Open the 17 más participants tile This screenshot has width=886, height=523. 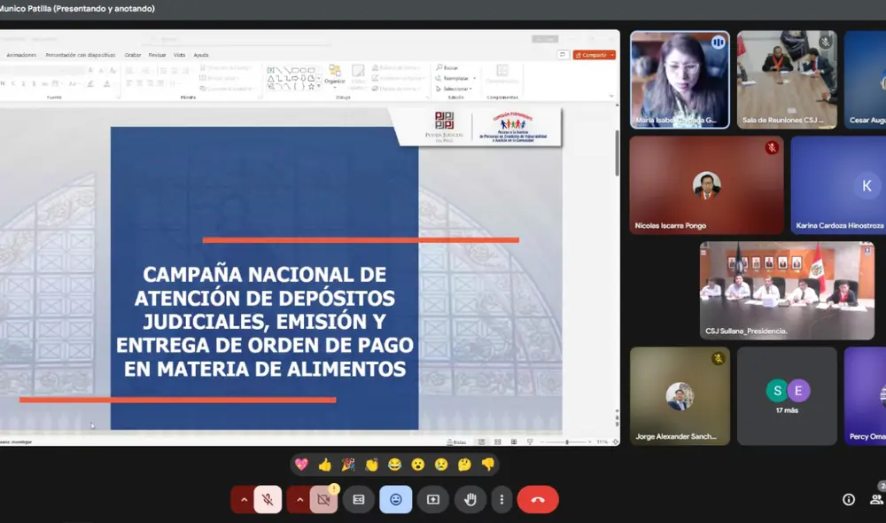coord(787,394)
